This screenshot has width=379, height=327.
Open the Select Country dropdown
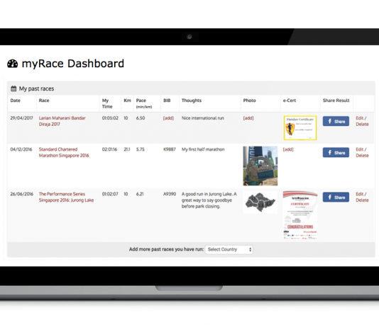(x=229, y=249)
